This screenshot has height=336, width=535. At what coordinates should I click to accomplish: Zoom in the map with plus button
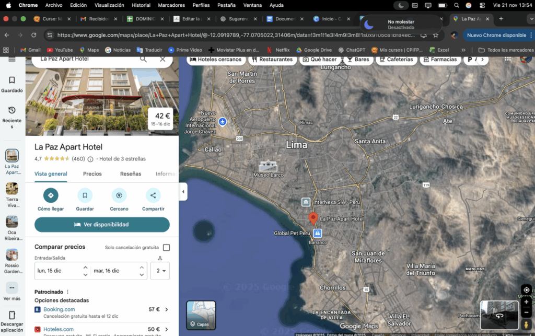(526, 302)
